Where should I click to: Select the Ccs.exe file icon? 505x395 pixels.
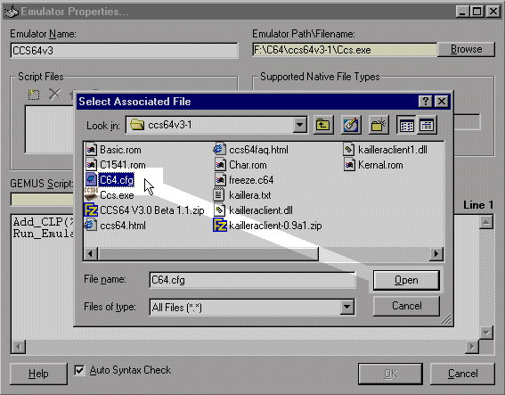tap(91, 194)
